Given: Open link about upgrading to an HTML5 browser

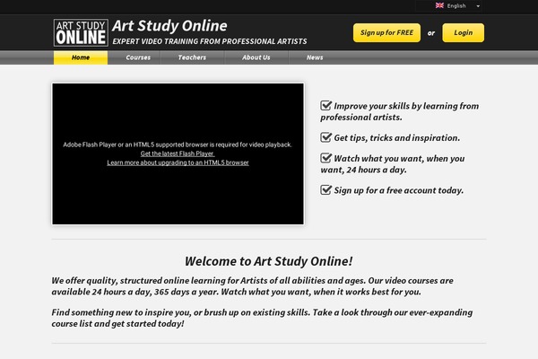Looking at the screenshot, I should (178, 162).
